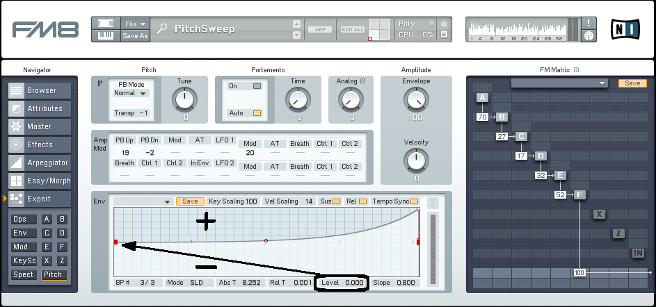Click the Browser list icon
The image size is (656, 307).
coord(16,90)
